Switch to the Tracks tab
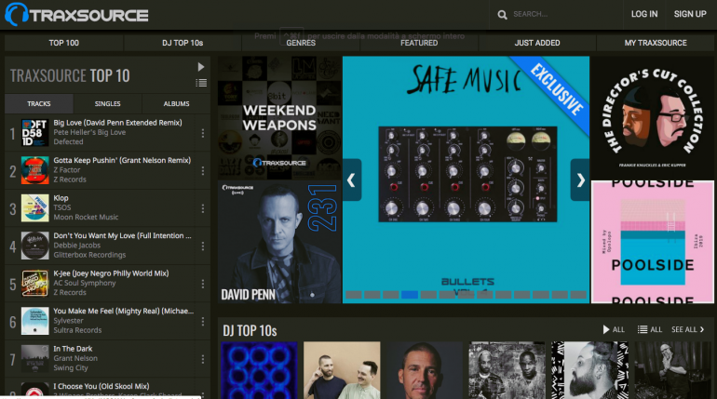This screenshot has height=399, width=717. [x=39, y=103]
